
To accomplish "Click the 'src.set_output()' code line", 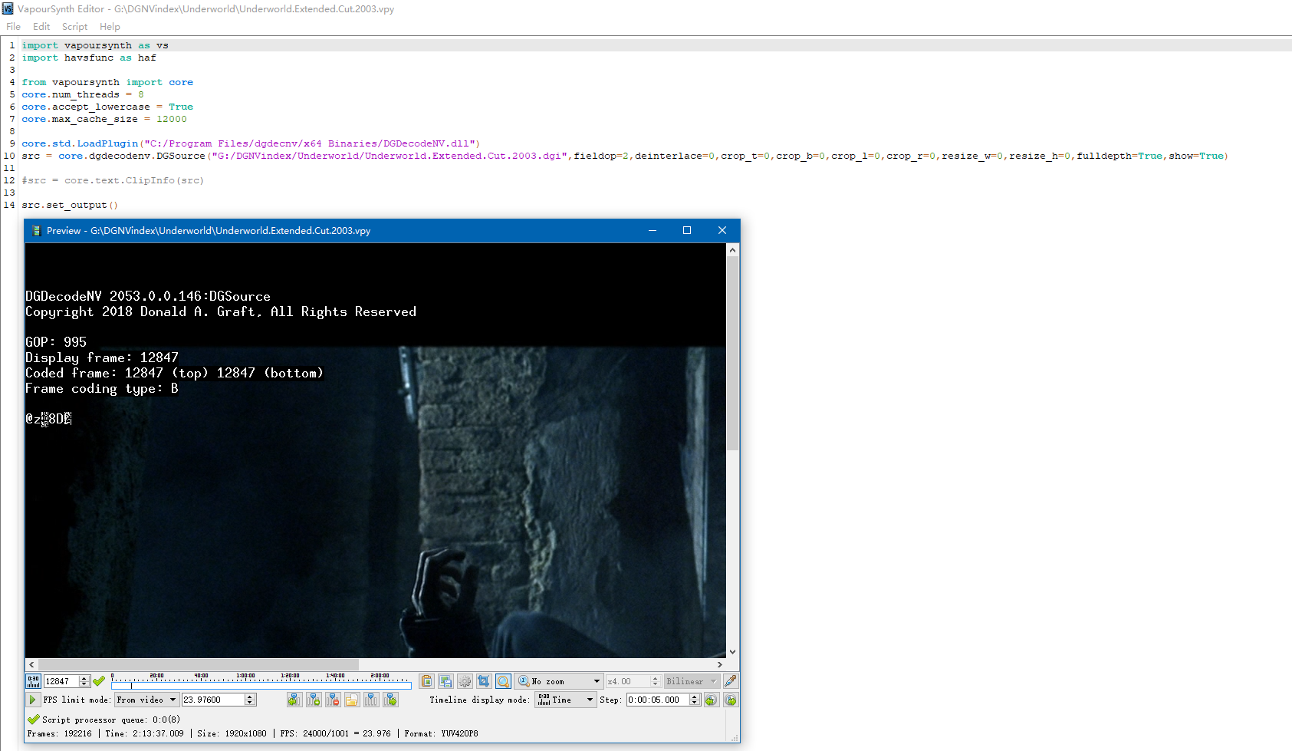I will [70, 205].
